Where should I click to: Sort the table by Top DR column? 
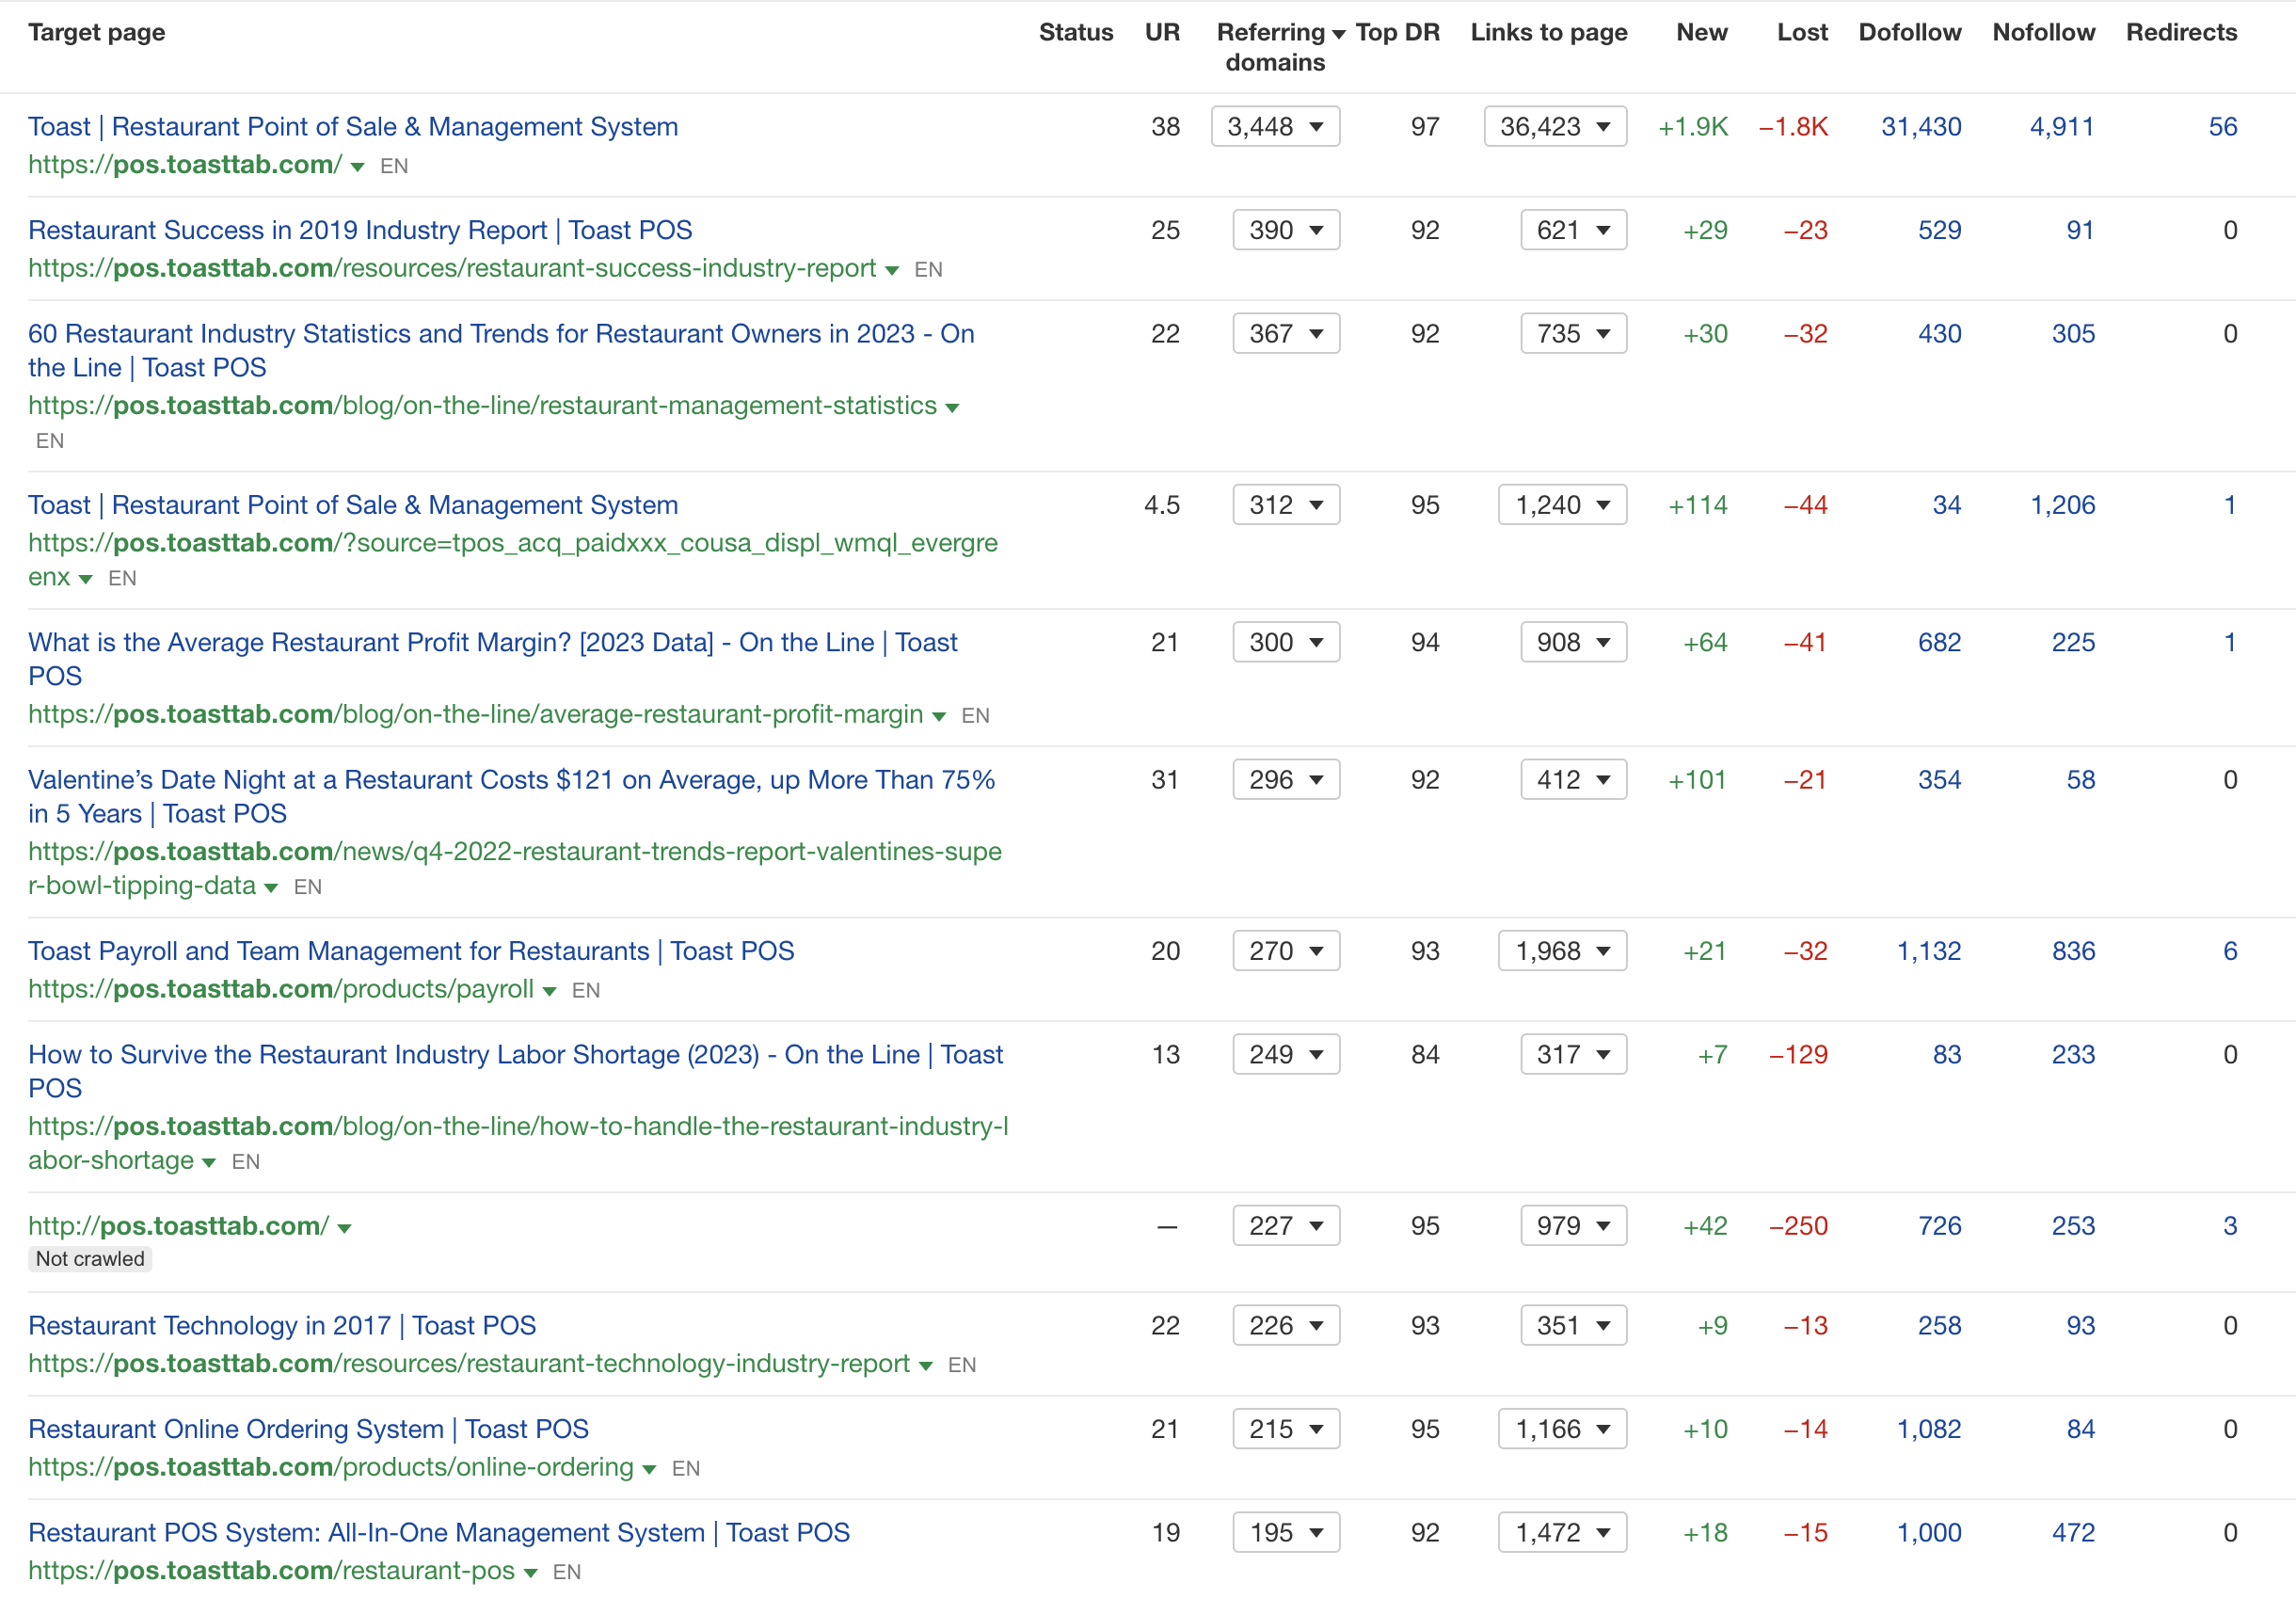click(1397, 32)
